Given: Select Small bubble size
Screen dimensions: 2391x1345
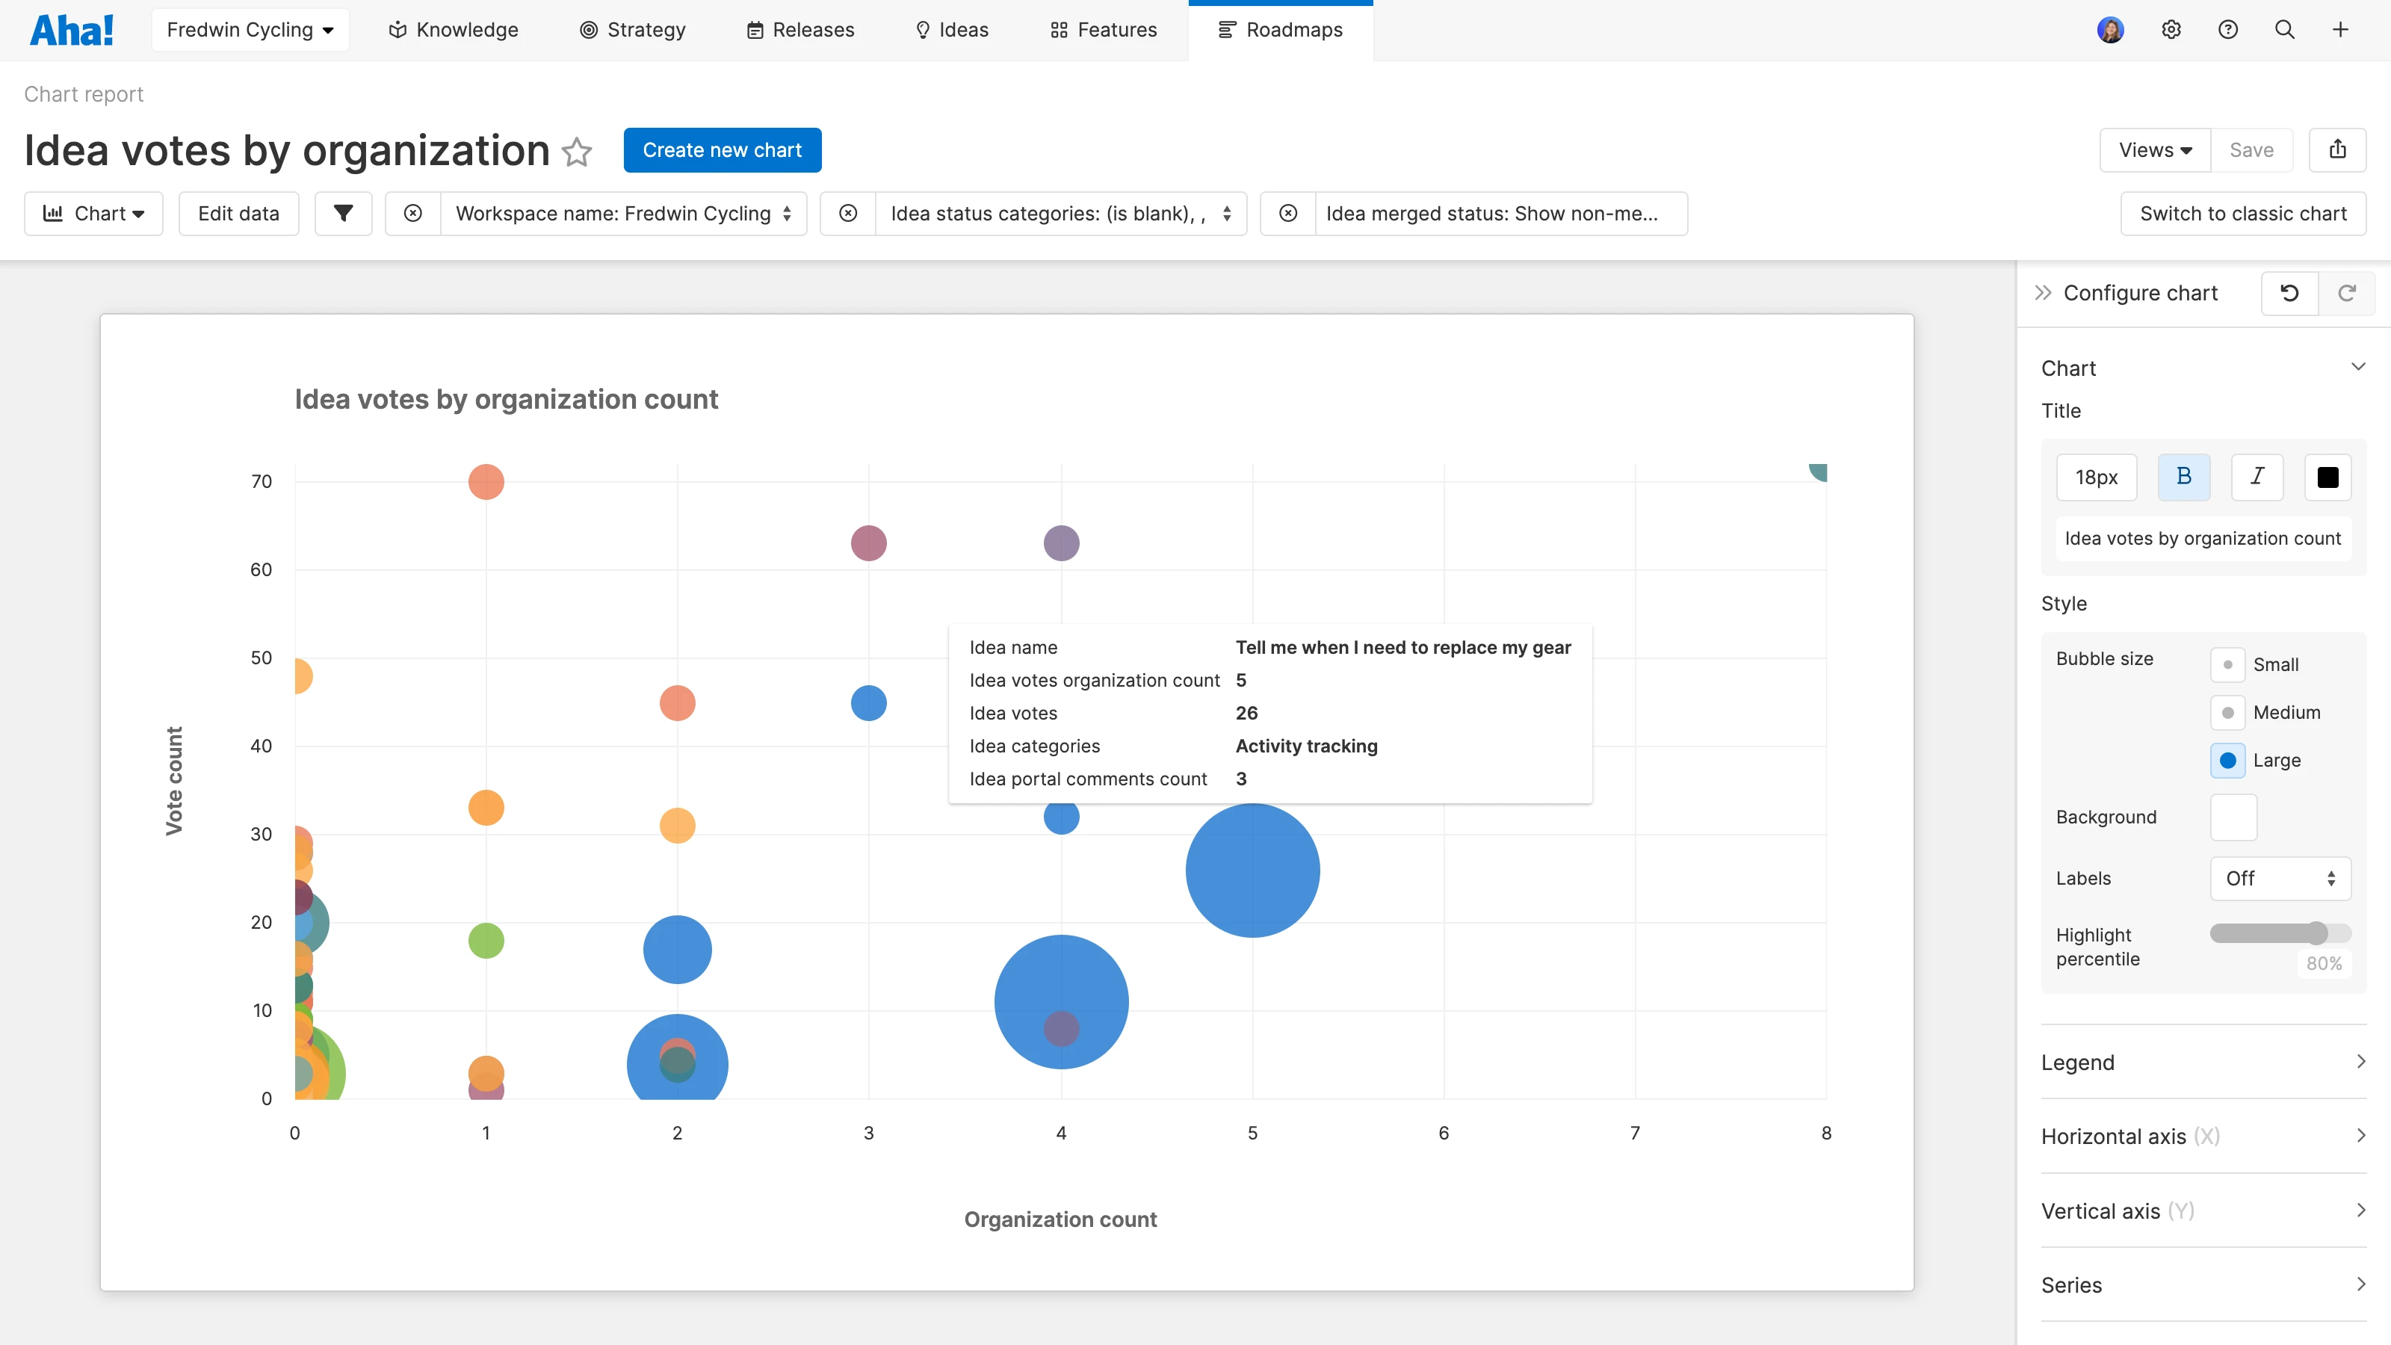Looking at the screenshot, I should click(2227, 664).
